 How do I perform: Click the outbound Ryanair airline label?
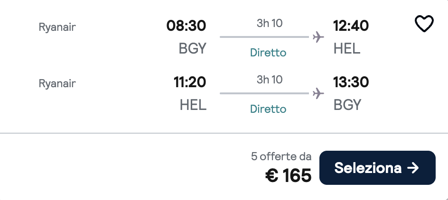click(57, 27)
